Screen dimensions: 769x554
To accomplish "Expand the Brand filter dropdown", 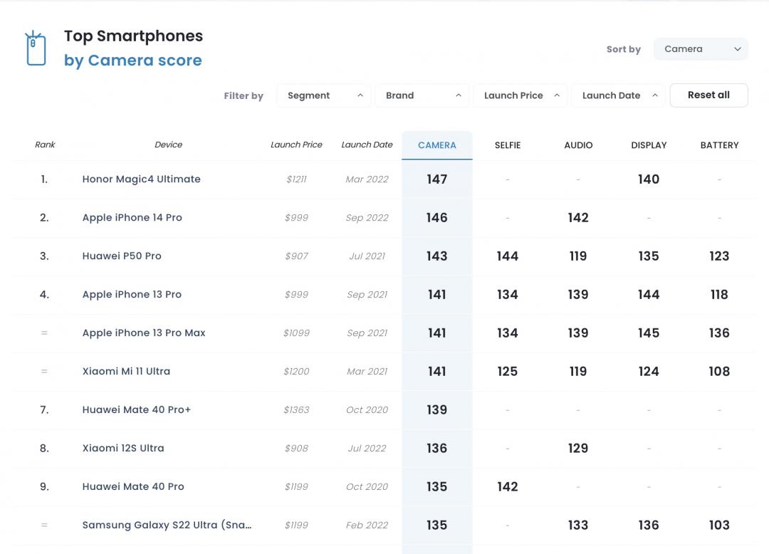I will 422,95.
